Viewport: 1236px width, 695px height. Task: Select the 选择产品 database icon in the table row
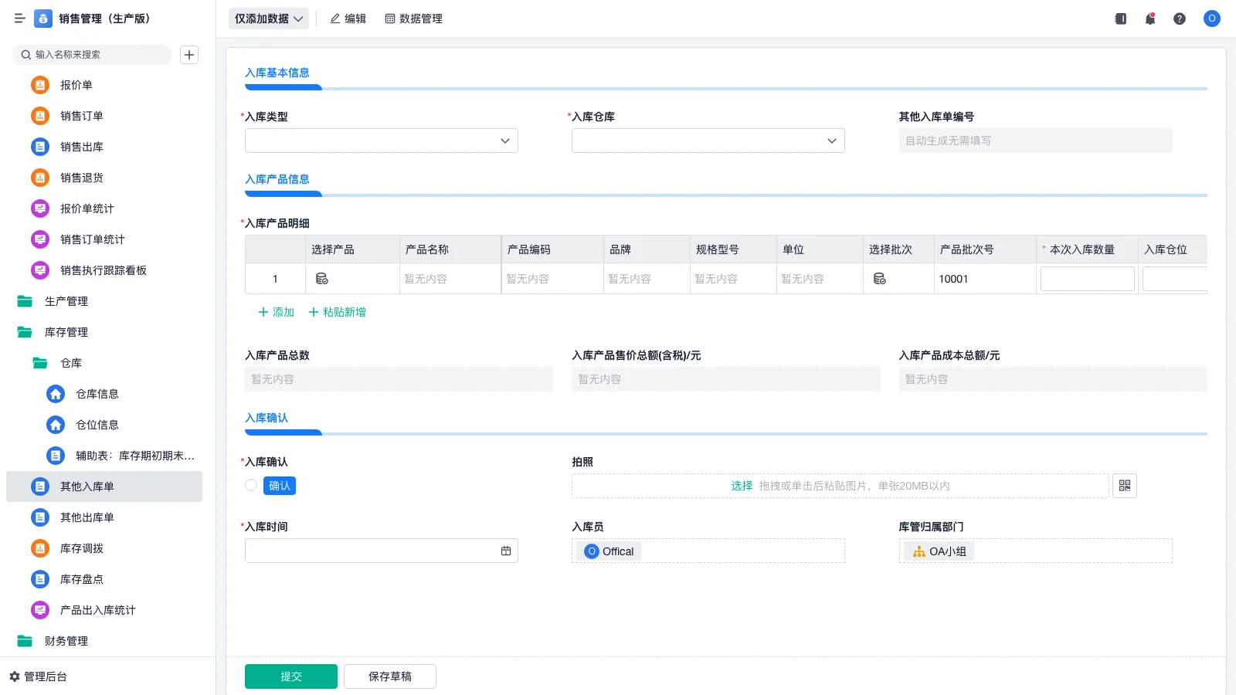322,279
